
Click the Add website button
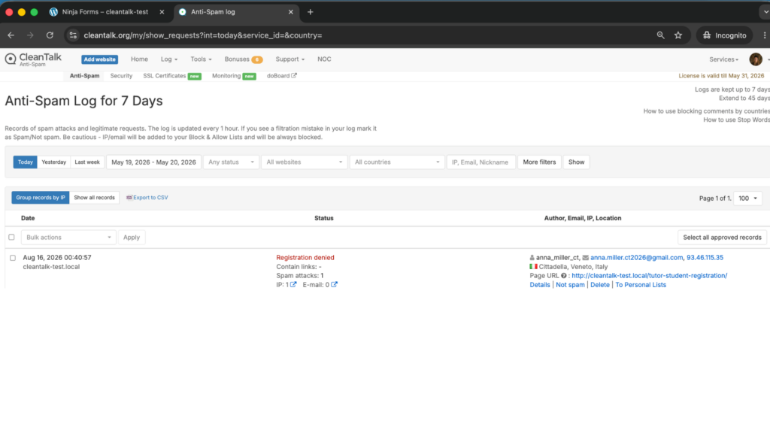tap(100, 59)
